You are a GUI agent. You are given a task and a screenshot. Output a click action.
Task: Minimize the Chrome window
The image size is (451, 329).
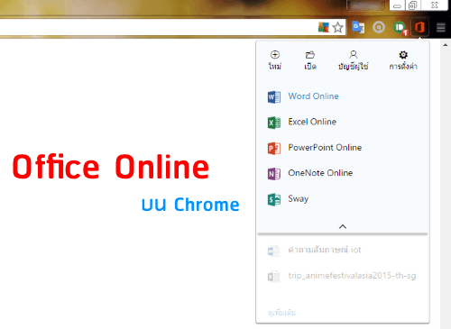coord(397,5)
